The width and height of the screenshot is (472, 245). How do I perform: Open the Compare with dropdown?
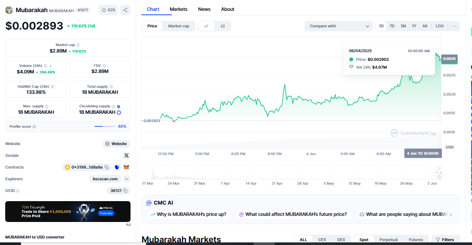(338, 26)
